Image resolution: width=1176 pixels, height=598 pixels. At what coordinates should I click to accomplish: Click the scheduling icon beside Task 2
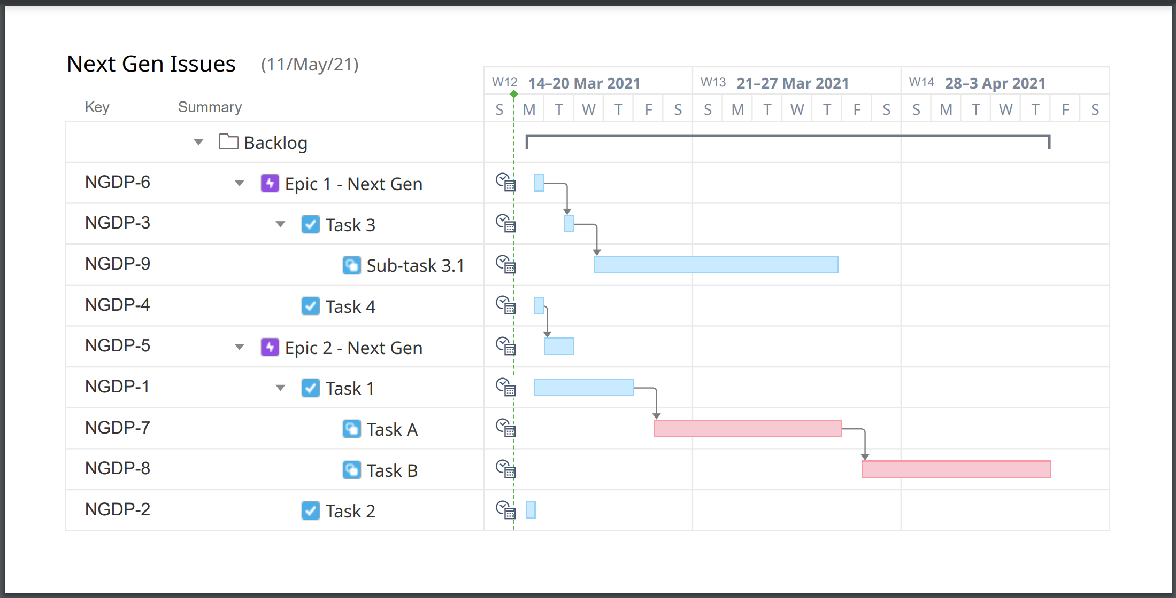point(505,510)
